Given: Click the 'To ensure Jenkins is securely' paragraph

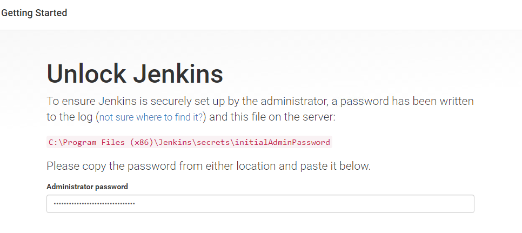Looking at the screenshot, I should [260, 109].
